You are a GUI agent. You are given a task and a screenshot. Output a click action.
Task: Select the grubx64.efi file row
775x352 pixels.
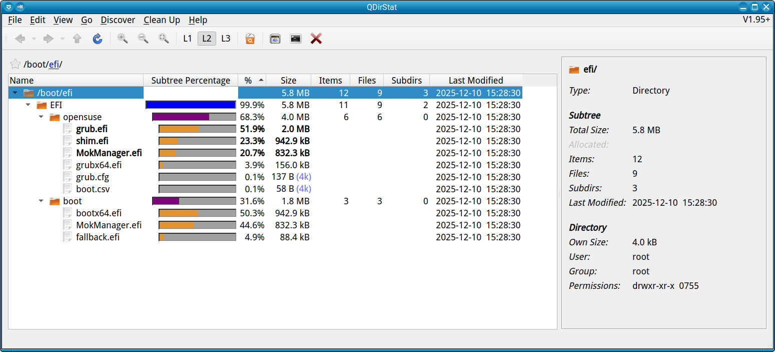pos(99,165)
